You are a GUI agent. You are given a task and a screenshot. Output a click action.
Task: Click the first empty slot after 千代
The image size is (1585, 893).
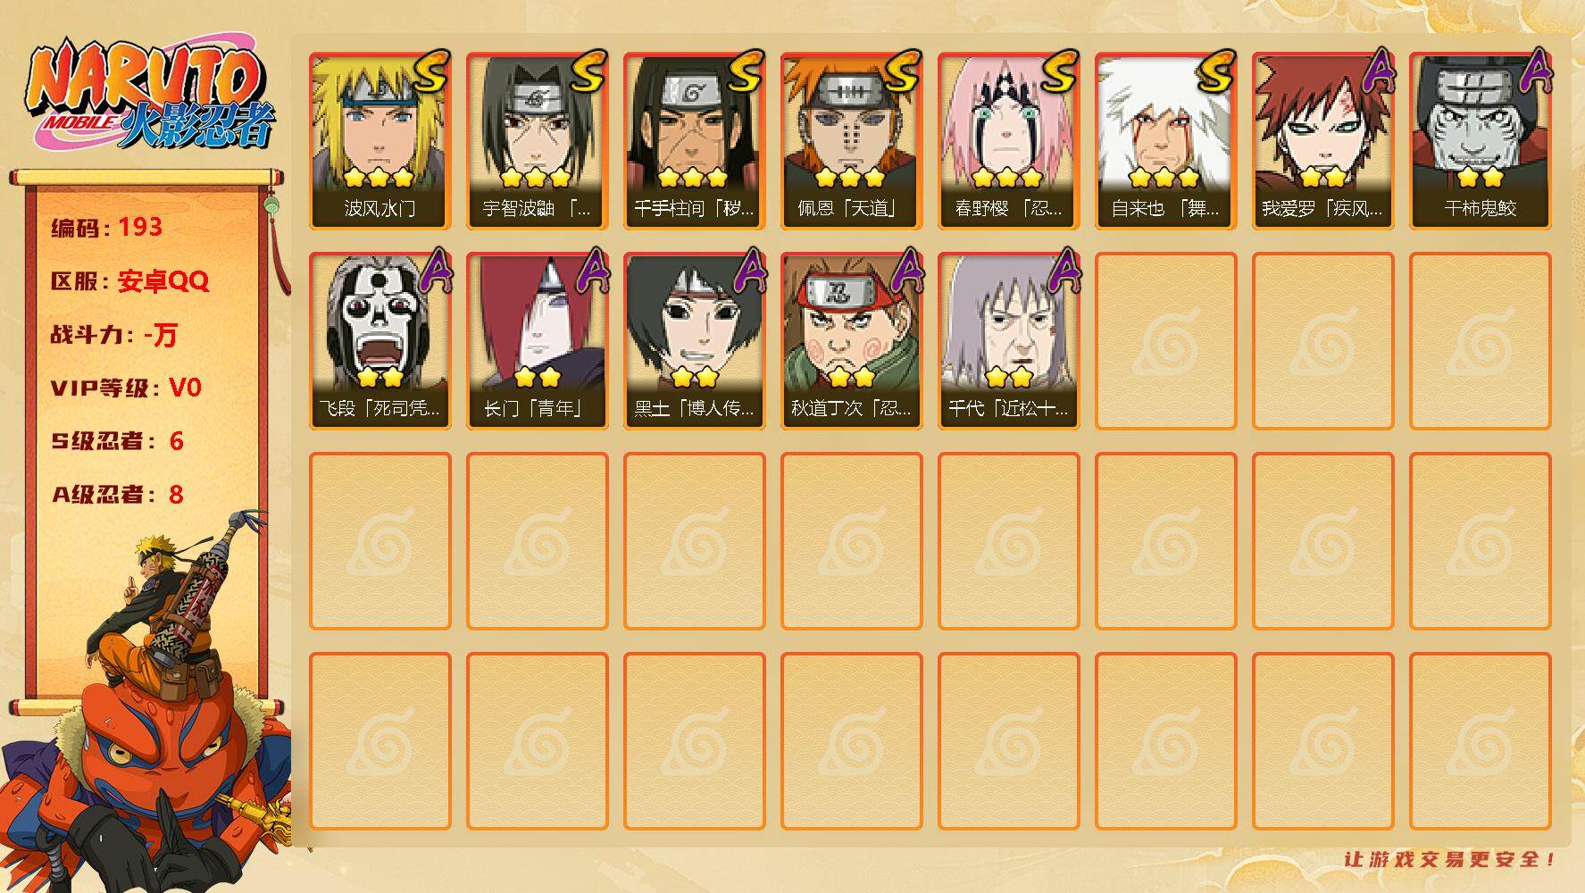[1165, 341]
